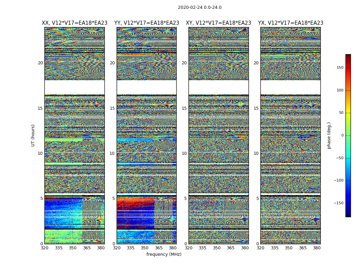Click the XY phase heatmap panel
Image resolution: width=356 pixels, height=271 pixels.
219,135
